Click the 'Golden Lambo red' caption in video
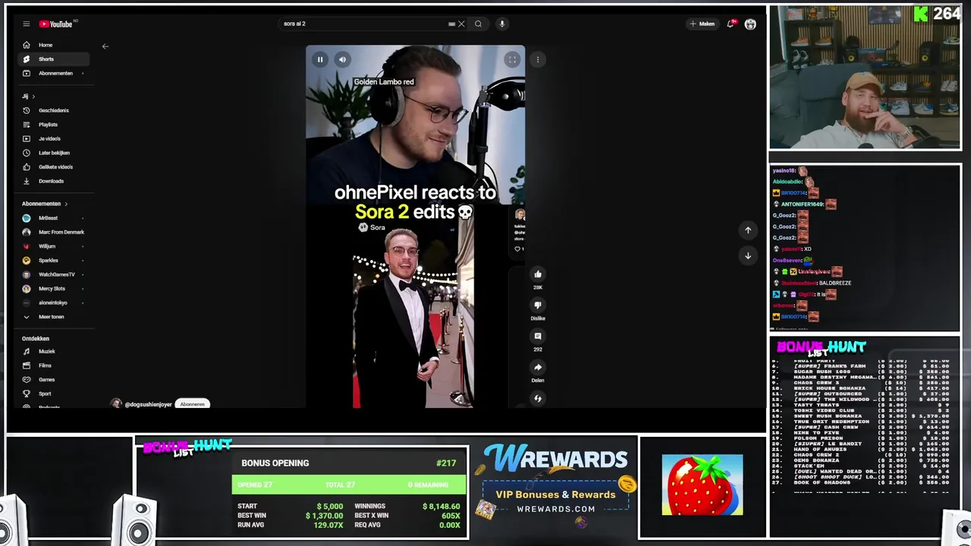Viewport: 971px width, 546px height. [x=384, y=82]
